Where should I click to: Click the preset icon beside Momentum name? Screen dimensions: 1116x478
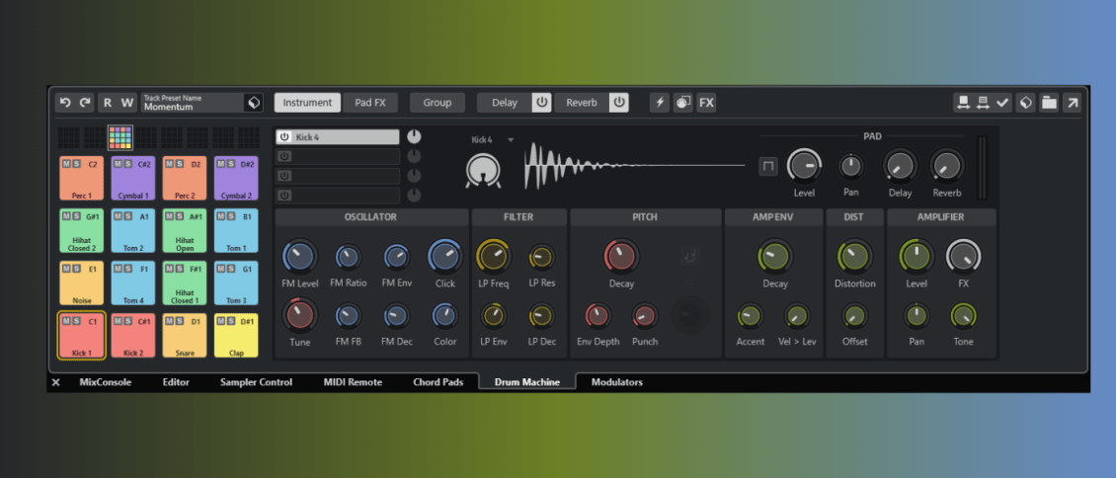click(x=255, y=103)
